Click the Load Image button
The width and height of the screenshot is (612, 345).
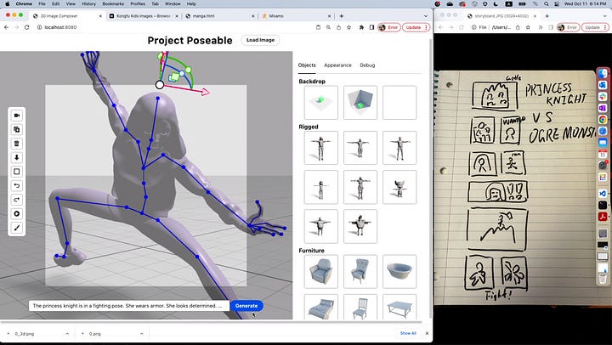click(260, 40)
